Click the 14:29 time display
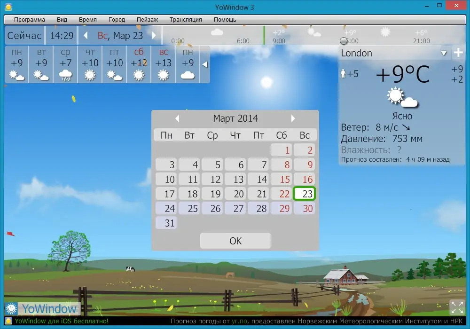Screen dimensions: 470x329 tap(62, 35)
